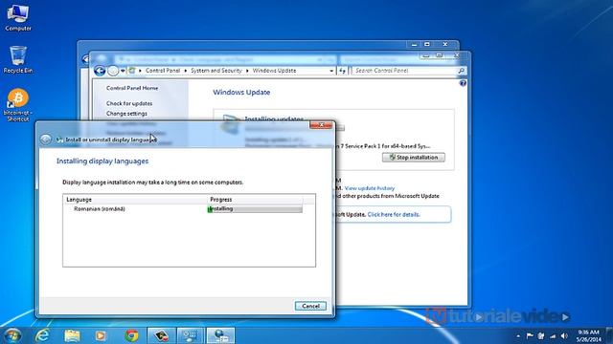Click forward arrow in Windows Update window

tap(113, 71)
